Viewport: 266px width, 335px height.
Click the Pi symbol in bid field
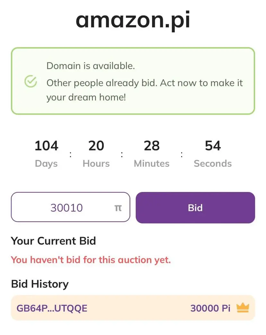pyautogui.click(x=118, y=208)
